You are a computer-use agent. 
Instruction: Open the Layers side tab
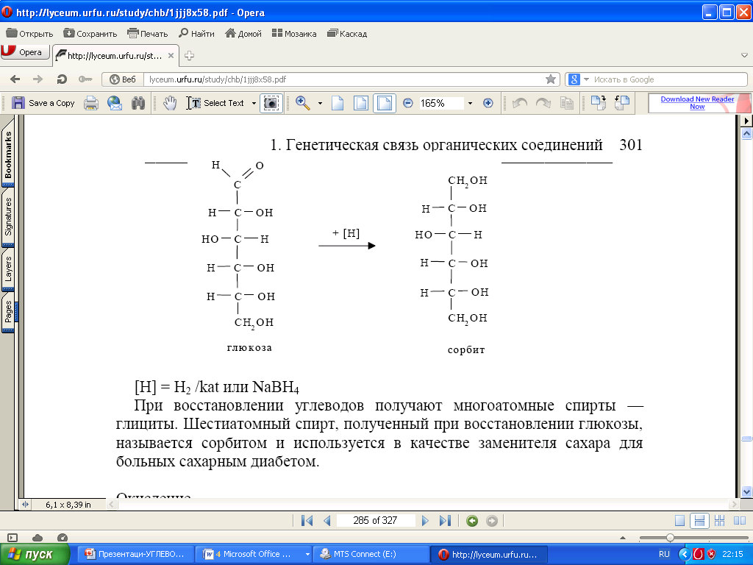(x=8, y=269)
